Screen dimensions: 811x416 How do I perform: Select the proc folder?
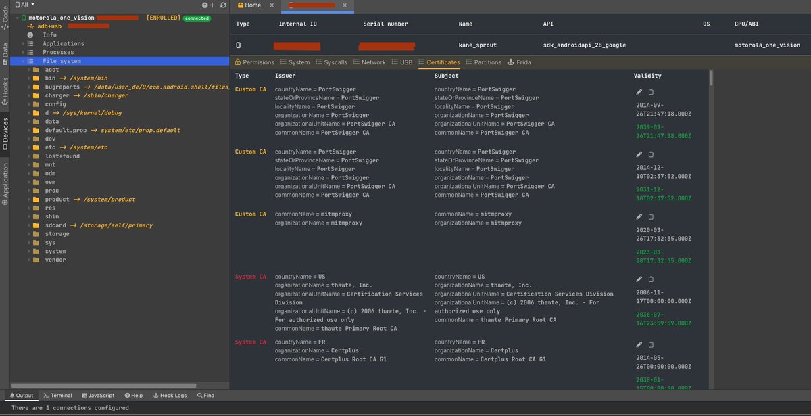pos(52,191)
